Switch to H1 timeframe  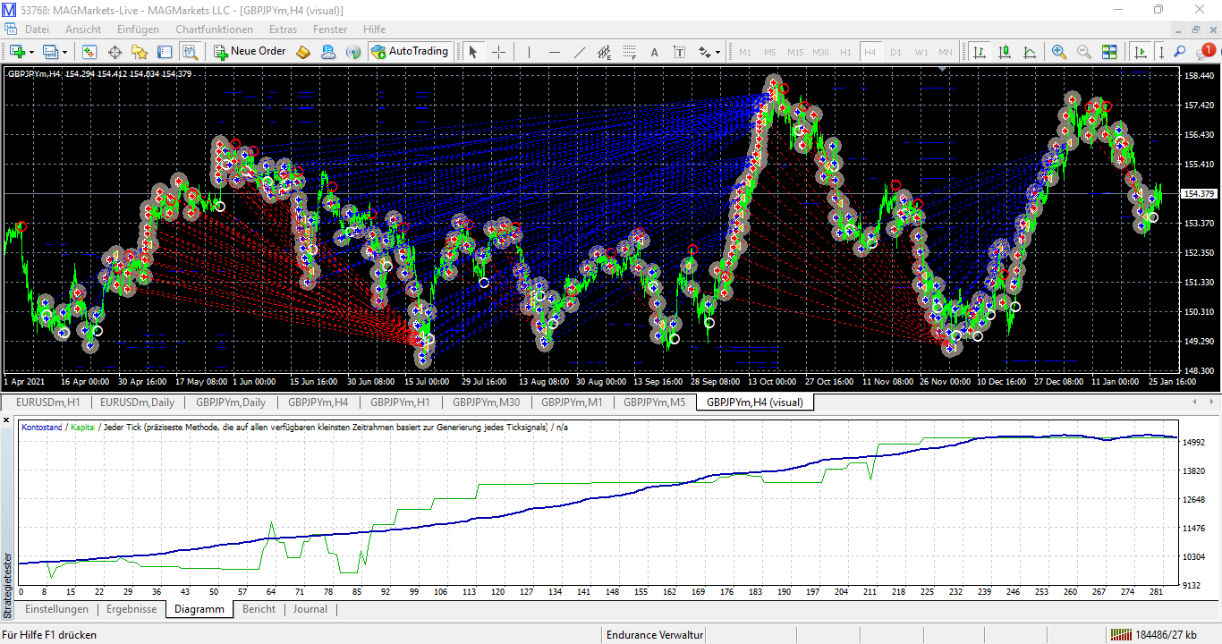click(845, 52)
